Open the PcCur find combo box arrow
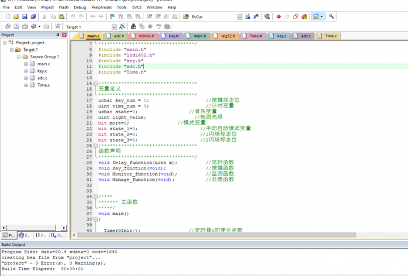408x276 pixels. (x=240, y=17)
